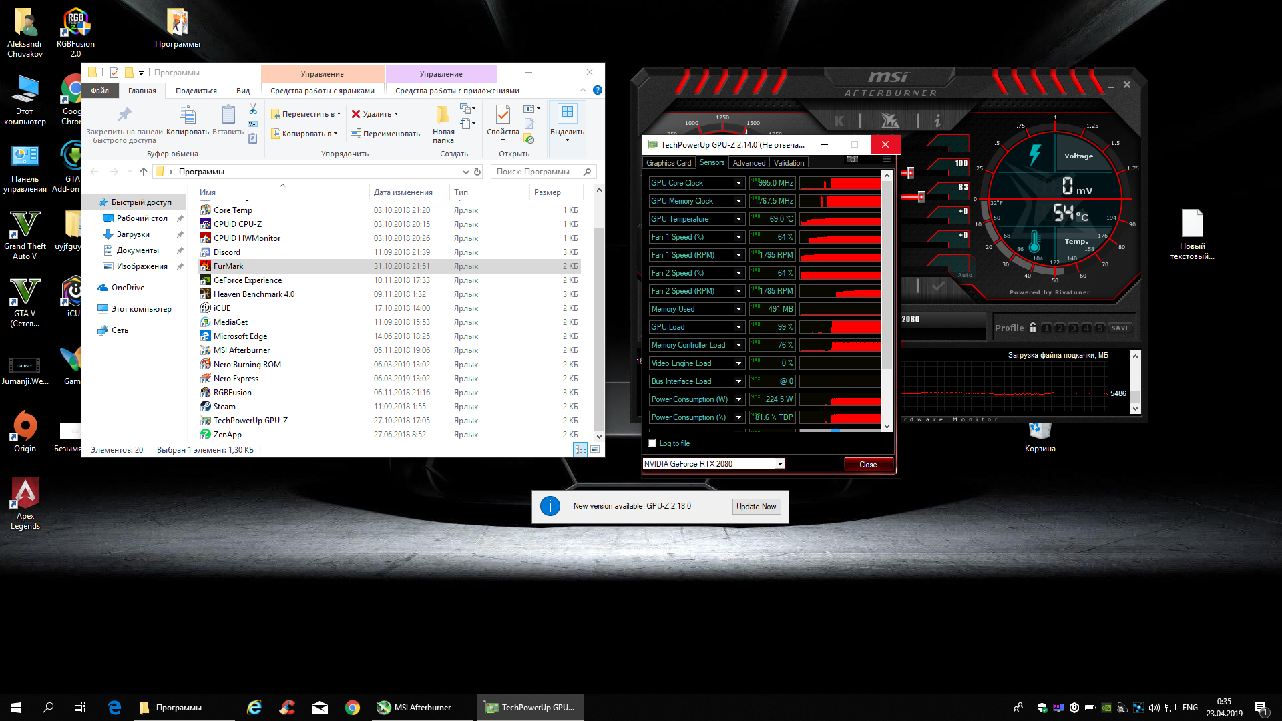Viewport: 1282px width, 721px height.
Task: Open Power Consumption (W) sensor dropdown
Action: tap(738, 399)
